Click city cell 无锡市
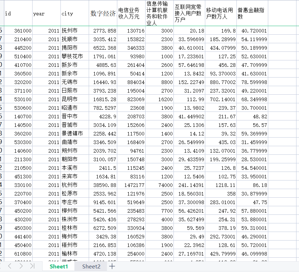 pos(75,82)
